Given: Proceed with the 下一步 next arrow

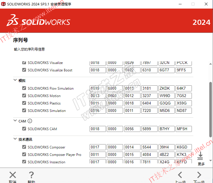Looking at the screenshot, I should tap(199, 175).
